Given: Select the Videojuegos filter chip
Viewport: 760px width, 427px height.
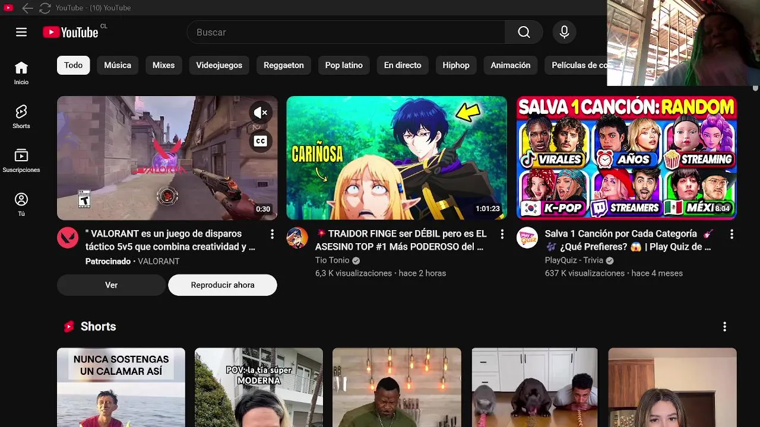Looking at the screenshot, I should [x=219, y=65].
